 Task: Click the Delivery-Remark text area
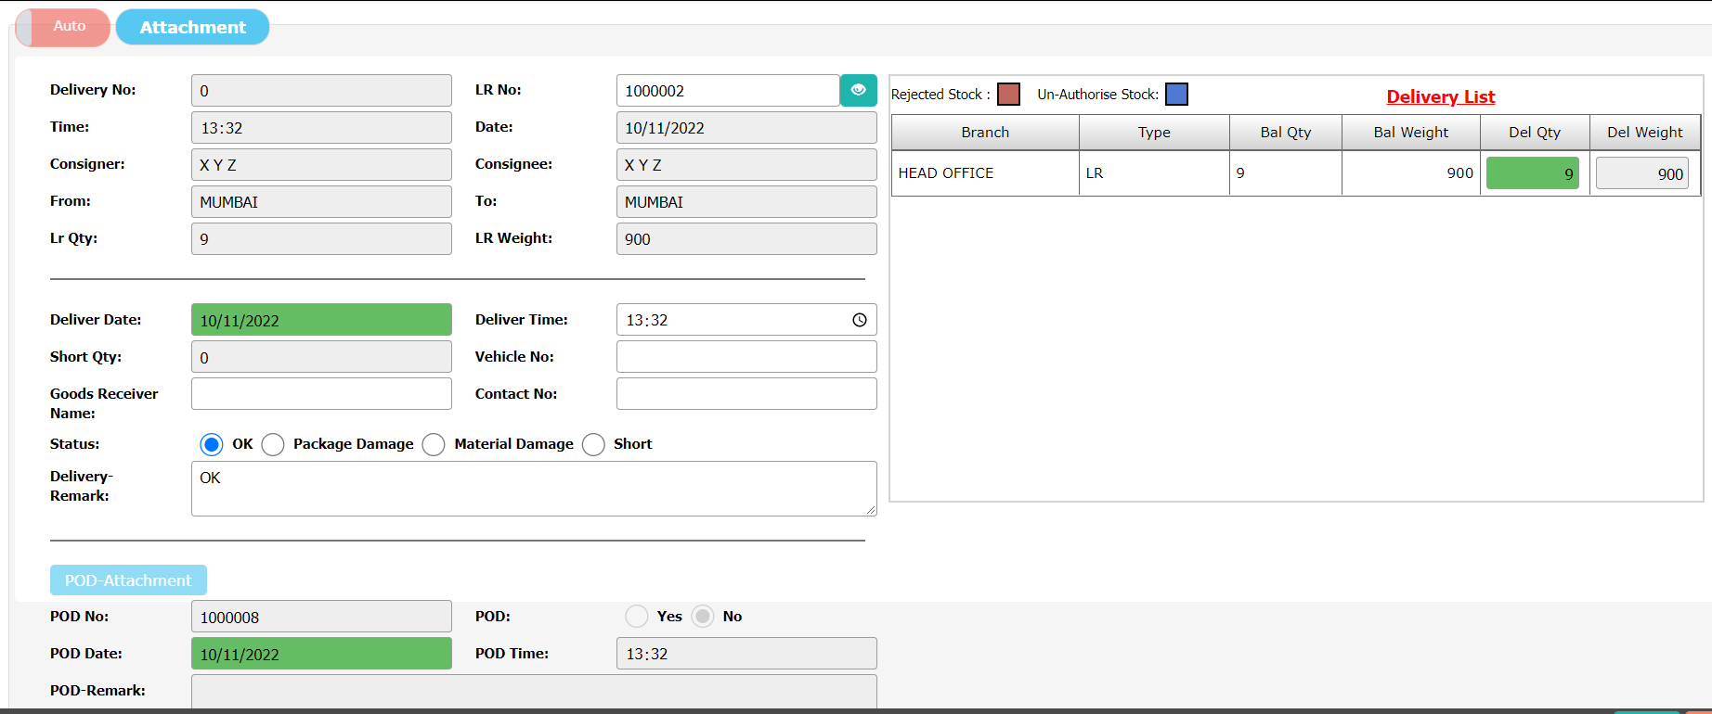[533, 489]
